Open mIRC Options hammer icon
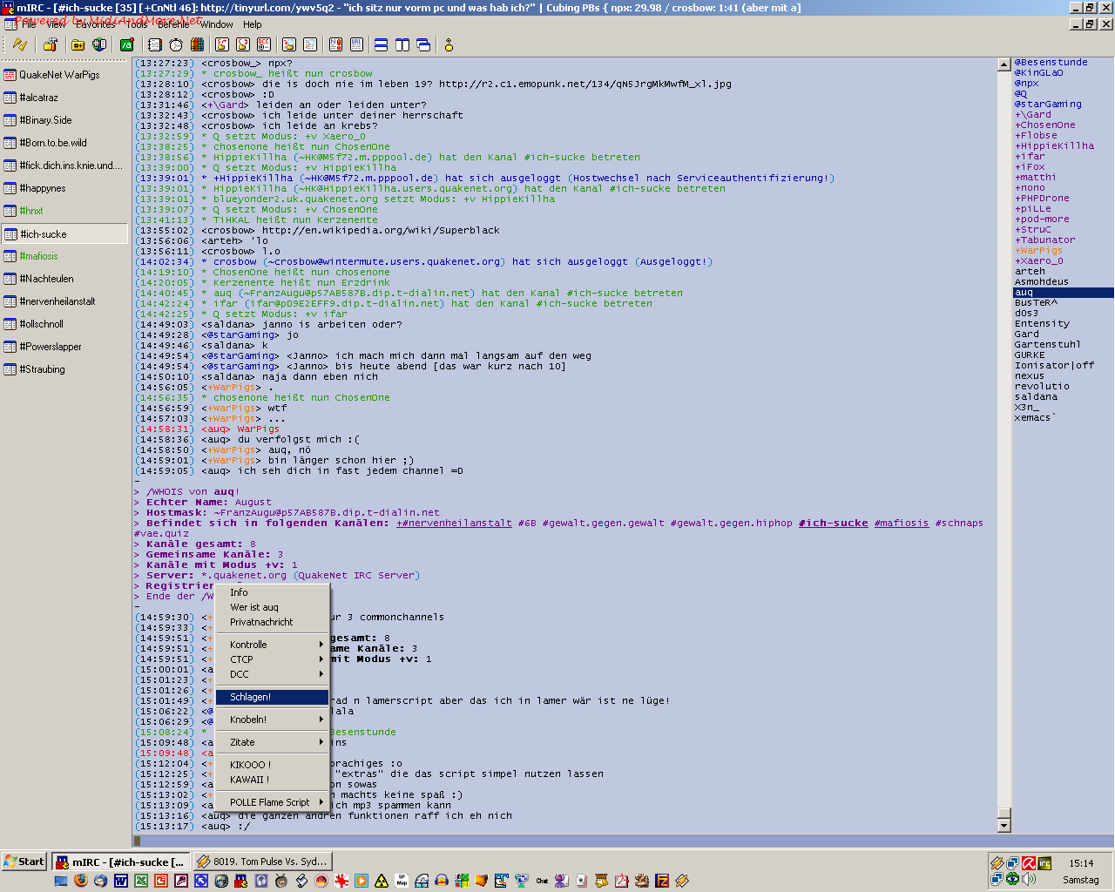Screen dimensions: 1115x892 [x=51, y=45]
